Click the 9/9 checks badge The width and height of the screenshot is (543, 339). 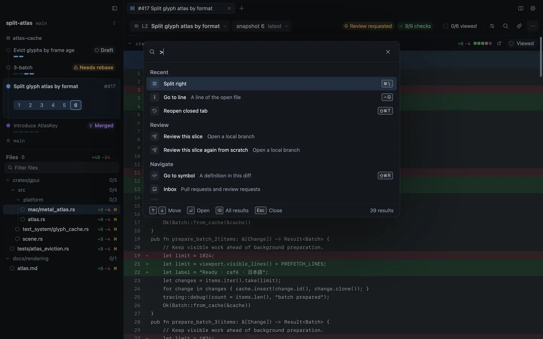(x=415, y=26)
